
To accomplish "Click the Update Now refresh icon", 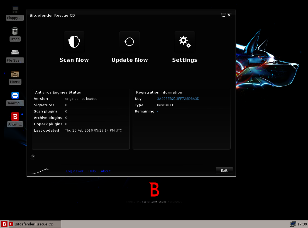I will point(129,42).
